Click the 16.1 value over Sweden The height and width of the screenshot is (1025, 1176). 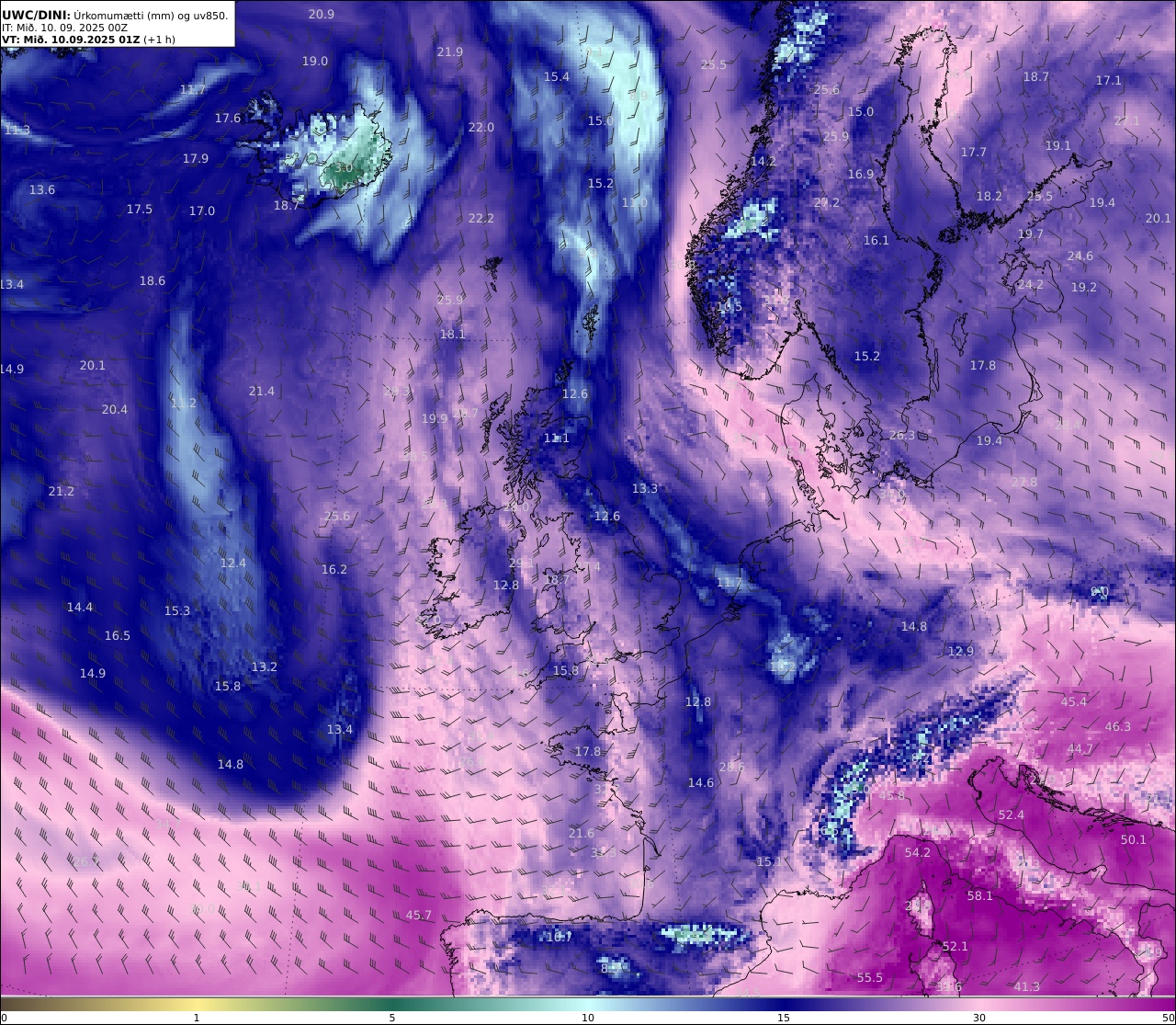click(876, 240)
